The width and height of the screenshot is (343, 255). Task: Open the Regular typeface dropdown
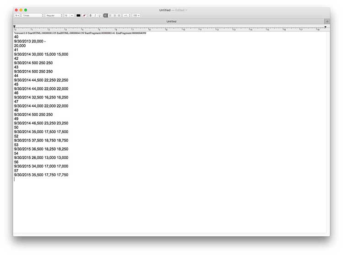click(54, 16)
